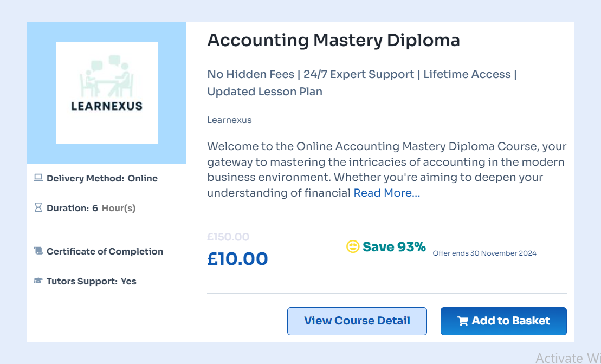Screen dimensions: 601x364
Task: Click the Certificate of Completion scroll icon
Action: [38, 251]
